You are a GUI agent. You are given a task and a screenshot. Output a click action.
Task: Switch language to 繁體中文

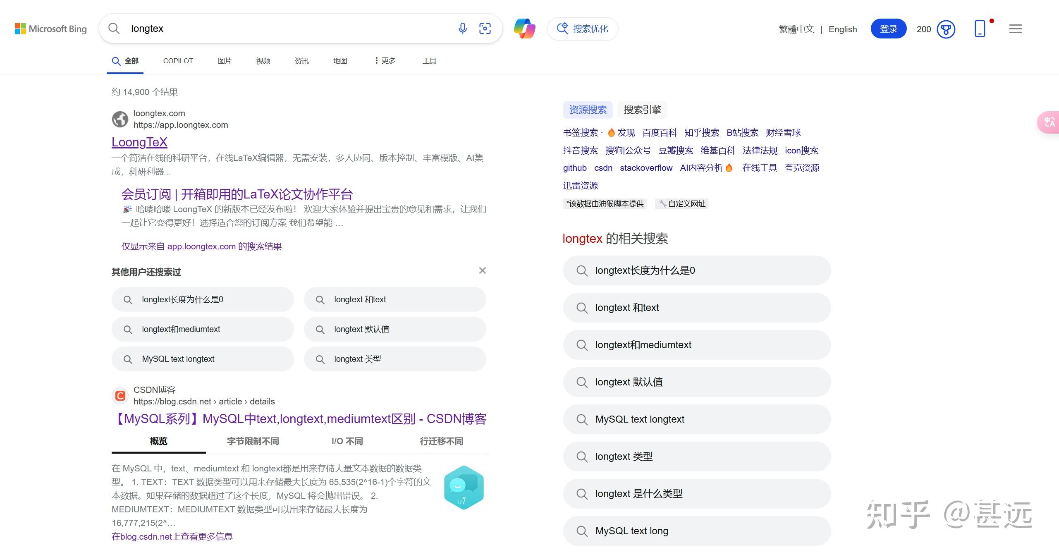[x=796, y=29]
